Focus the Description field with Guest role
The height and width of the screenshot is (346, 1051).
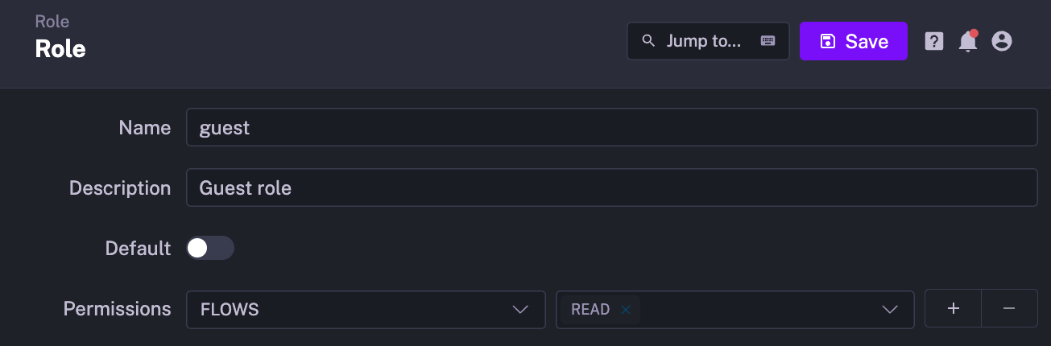tap(610, 188)
